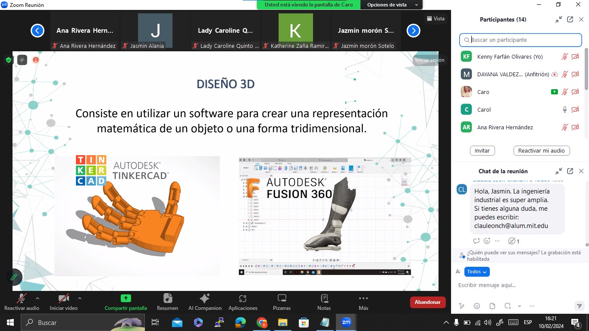The image size is (589, 331).
Task: Open the AI Companion panel
Action: click(205, 299)
